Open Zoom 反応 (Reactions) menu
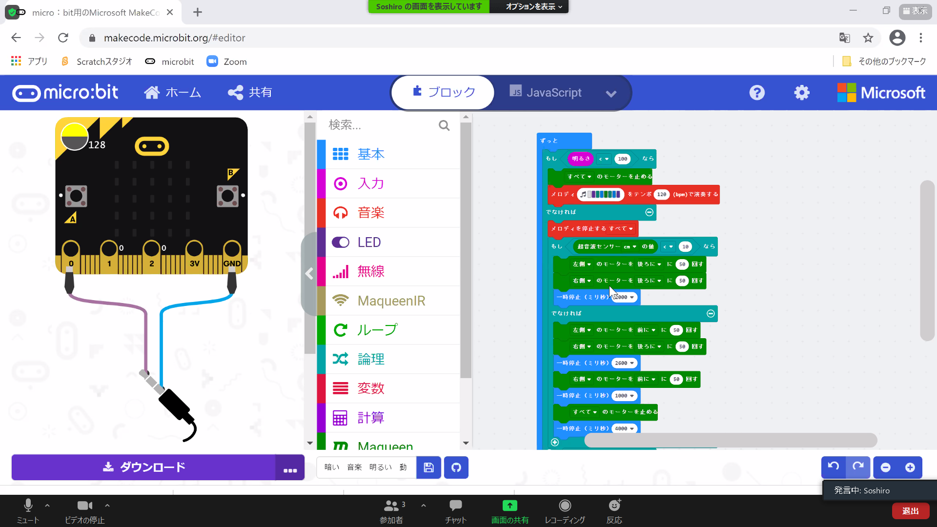Screen dimensions: 937x527 tap(614, 511)
